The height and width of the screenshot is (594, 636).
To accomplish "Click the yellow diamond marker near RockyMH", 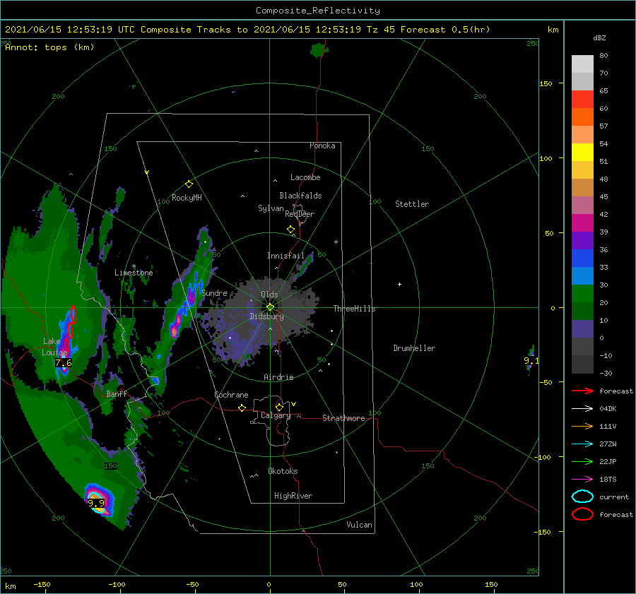I will coord(189,184).
